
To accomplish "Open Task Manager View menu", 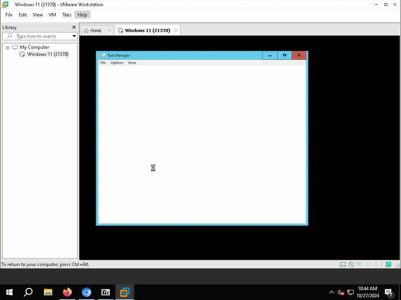I will pos(132,63).
